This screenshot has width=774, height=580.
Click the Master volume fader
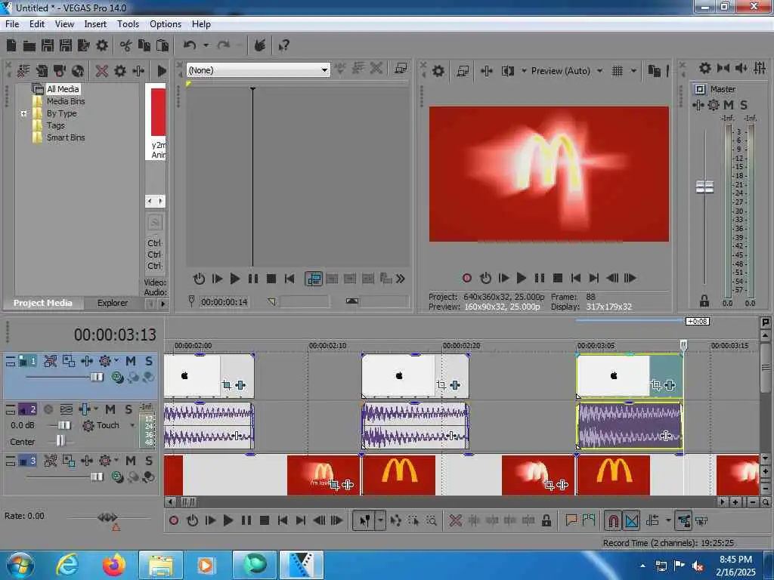point(704,187)
